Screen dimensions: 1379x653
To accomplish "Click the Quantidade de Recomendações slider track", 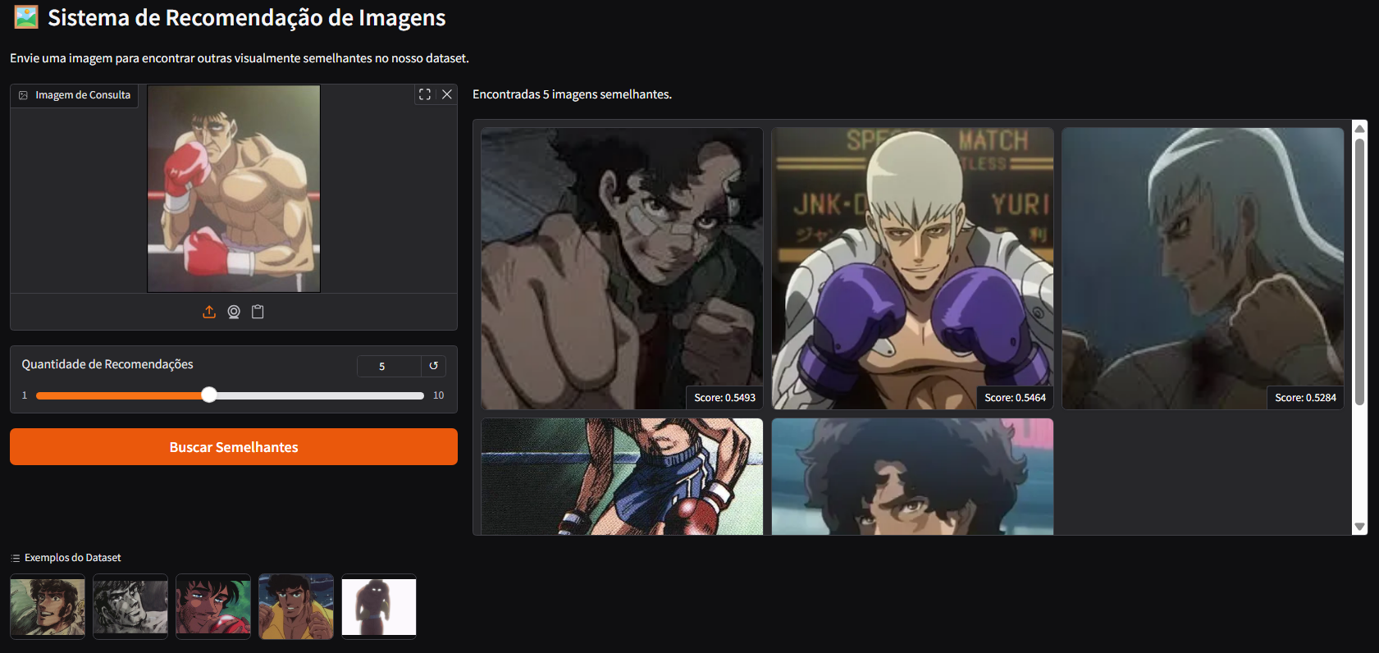I will (230, 395).
